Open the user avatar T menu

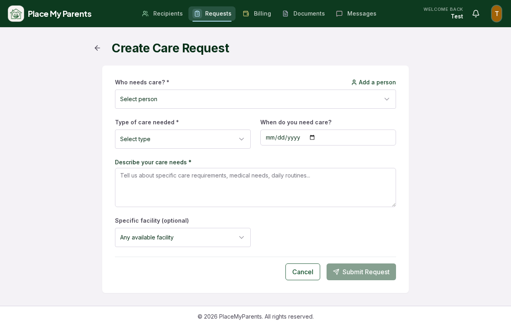pos(497,14)
